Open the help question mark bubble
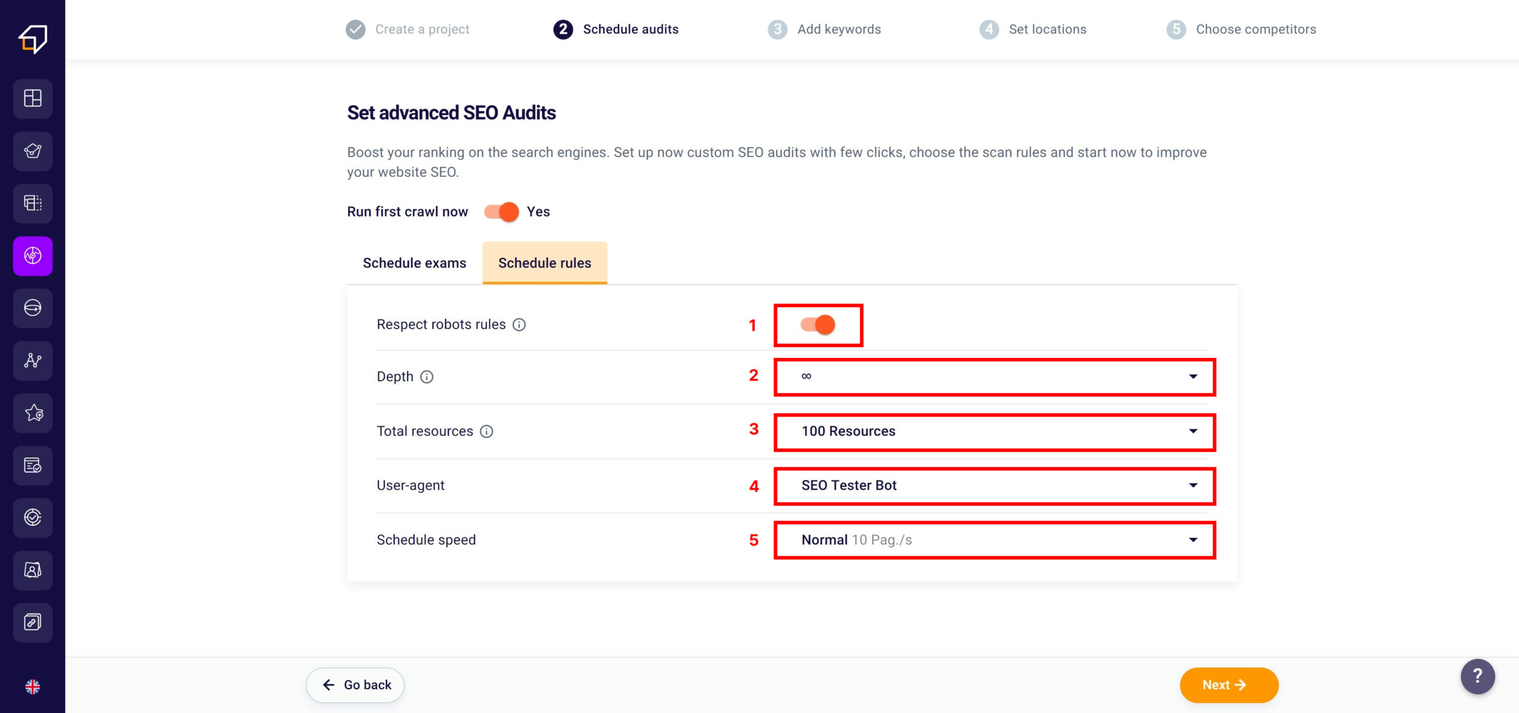Image resolution: width=1519 pixels, height=713 pixels. tap(1477, 676)
